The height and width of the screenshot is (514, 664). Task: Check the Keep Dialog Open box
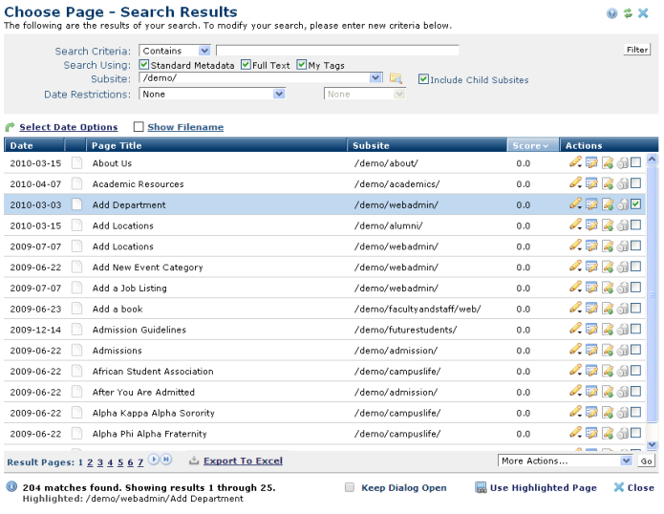(x=350, y=487)
